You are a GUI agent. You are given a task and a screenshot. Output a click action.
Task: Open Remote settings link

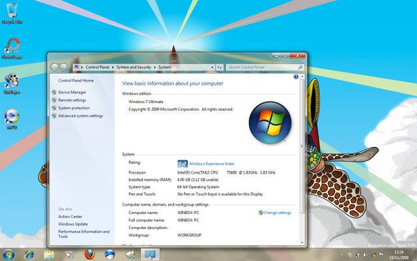pyautogui.click(x=72, y=100)
